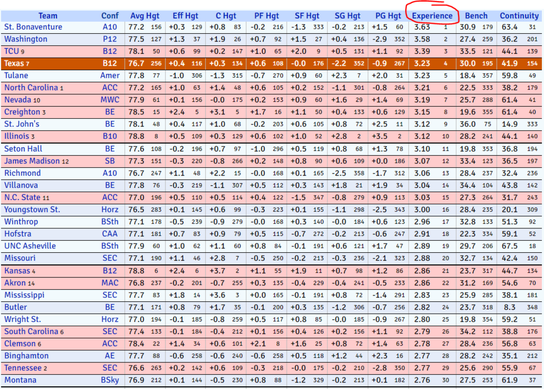Open the Youngstown St. team link

coord(32,210)
